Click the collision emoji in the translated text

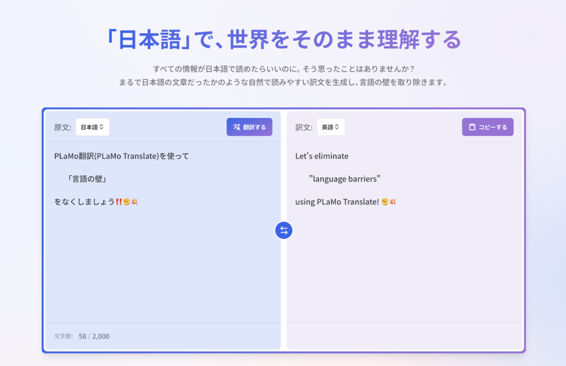393,202
